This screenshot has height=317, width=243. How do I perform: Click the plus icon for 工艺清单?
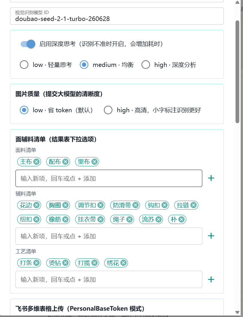coord(211,279)
